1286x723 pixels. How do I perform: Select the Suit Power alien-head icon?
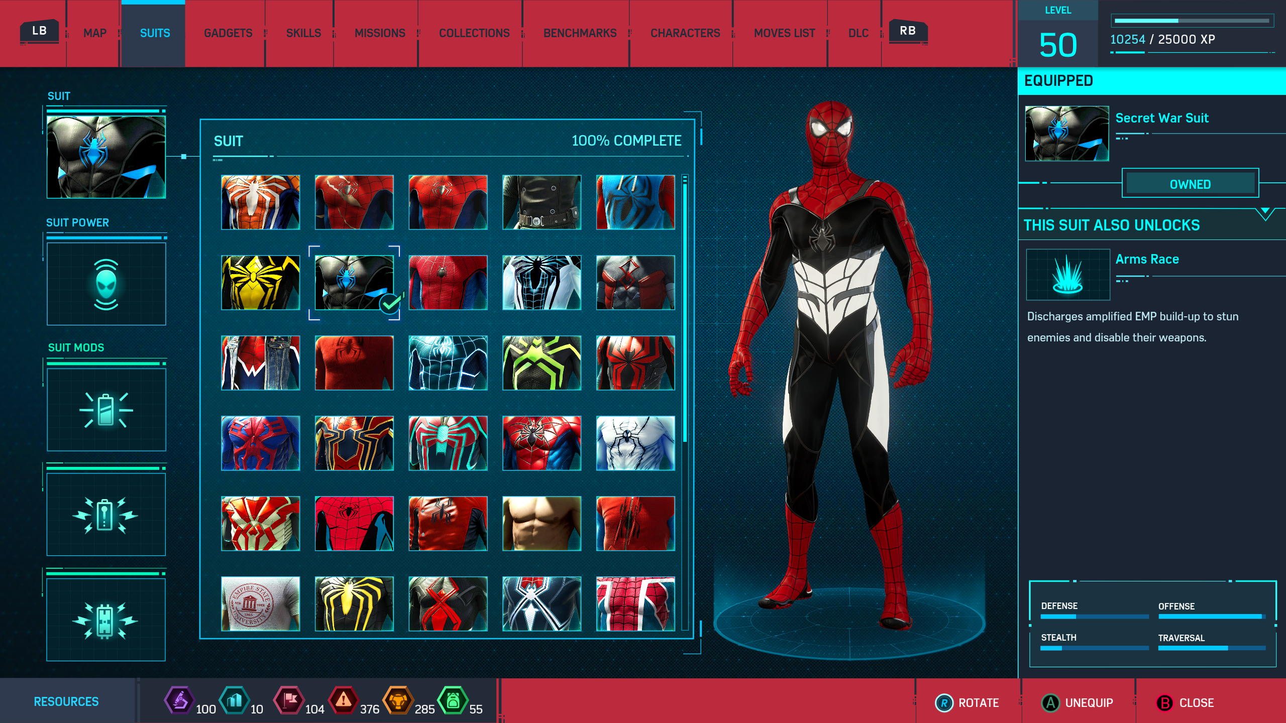106,284
